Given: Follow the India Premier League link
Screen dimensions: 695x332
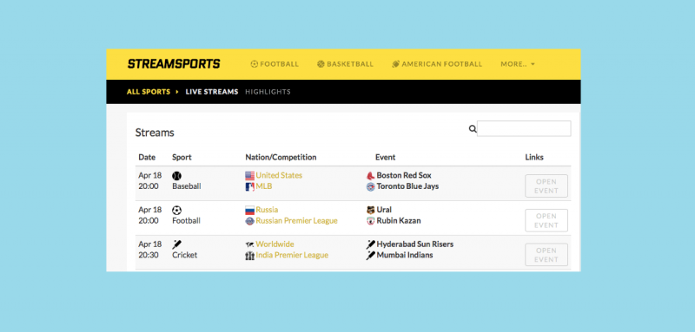Looking at the screenshot, I should point(292,256).
